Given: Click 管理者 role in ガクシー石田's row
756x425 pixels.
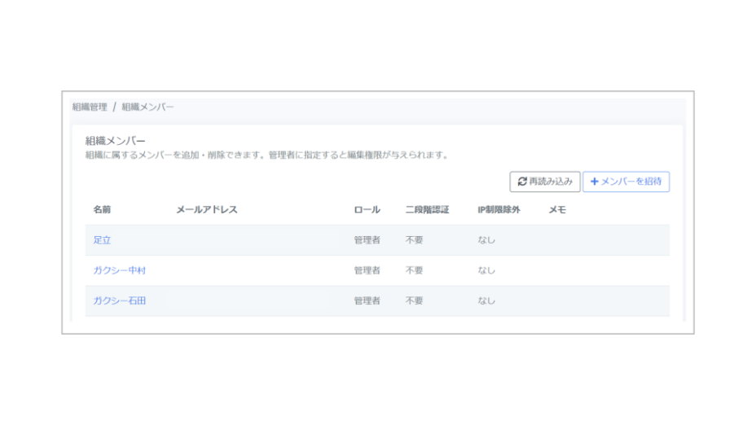Looking at the screenshot, I should pyautogui.click(x=367, y=300).
